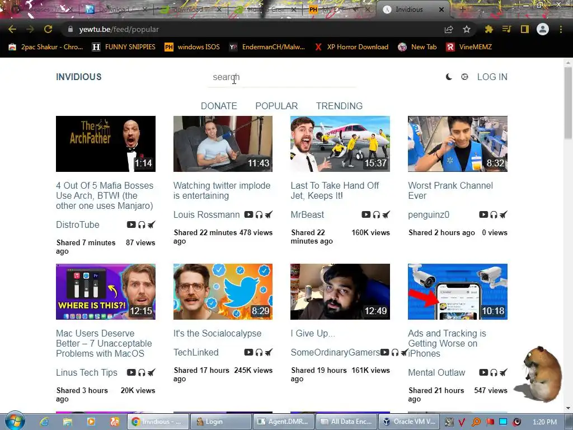Open the VineMEMZ bookmark

pyautogui.click(x=469, y=47)
